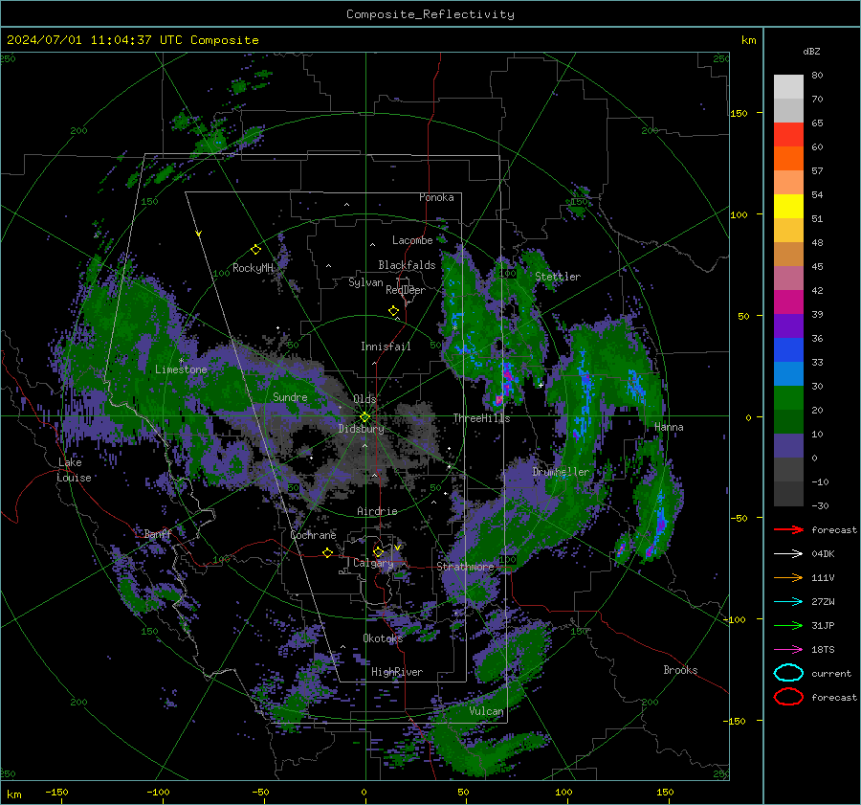This screenshot has height=805, width=861.
Task: Click the -150 tick on bottom axis
Action: [x=56, y=792]
